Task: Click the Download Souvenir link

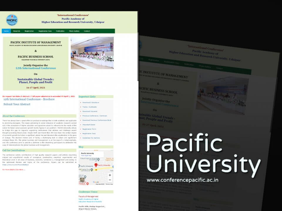Action: click(90, 111)
